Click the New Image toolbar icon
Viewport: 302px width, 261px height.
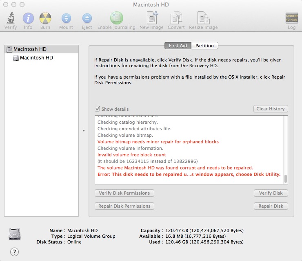[152, 18]
